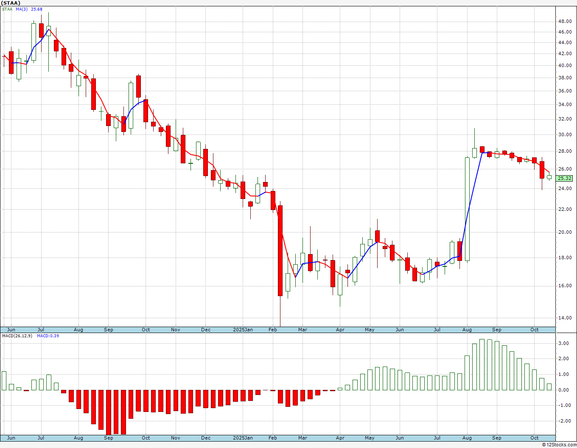Click the long red February crash candlestick
This screenshot has width=577, height=448.
280,250
